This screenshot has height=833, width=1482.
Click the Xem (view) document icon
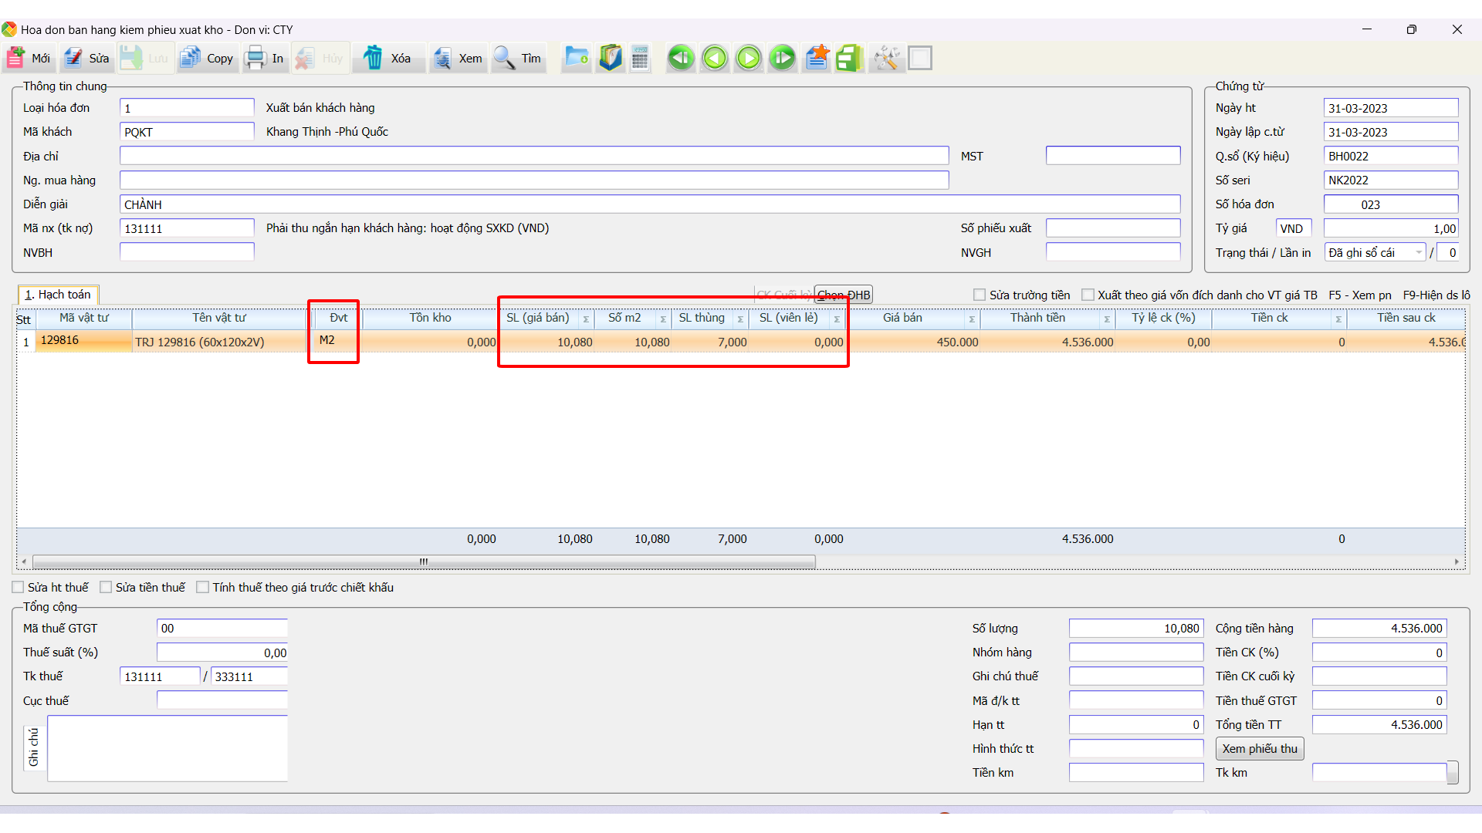[x=442, y=58]
